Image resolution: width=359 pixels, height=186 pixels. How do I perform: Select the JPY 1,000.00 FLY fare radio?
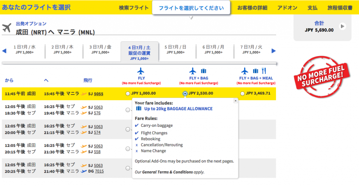point(128,94)
